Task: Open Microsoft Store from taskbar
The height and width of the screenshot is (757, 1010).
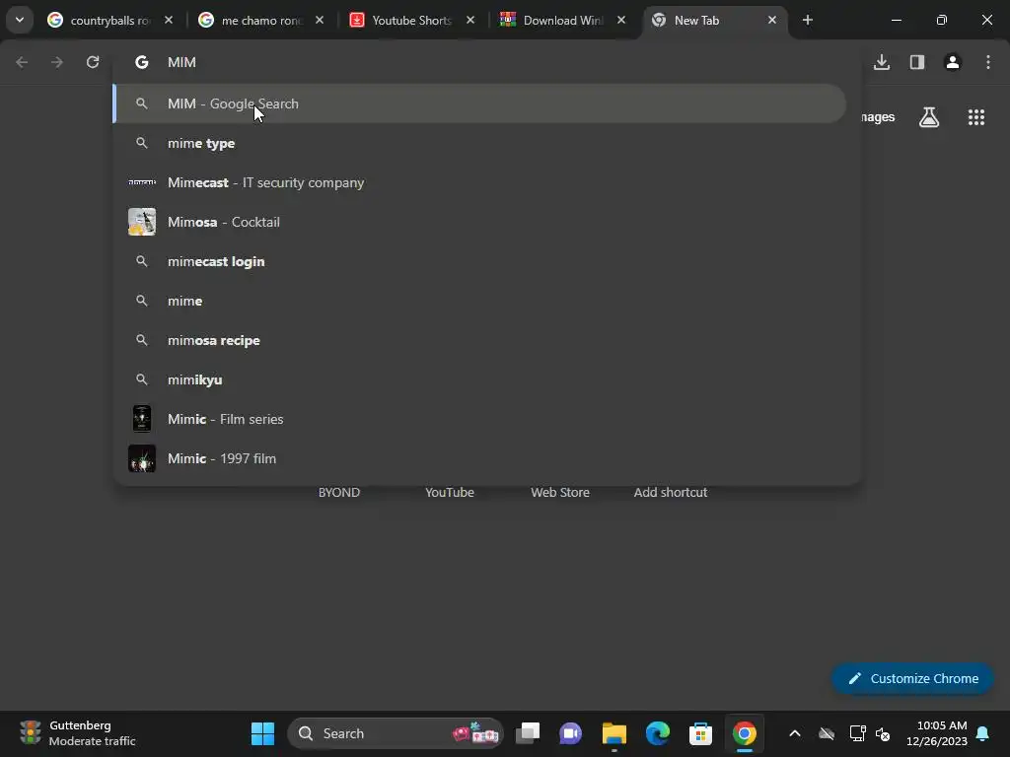Action: 701,733
